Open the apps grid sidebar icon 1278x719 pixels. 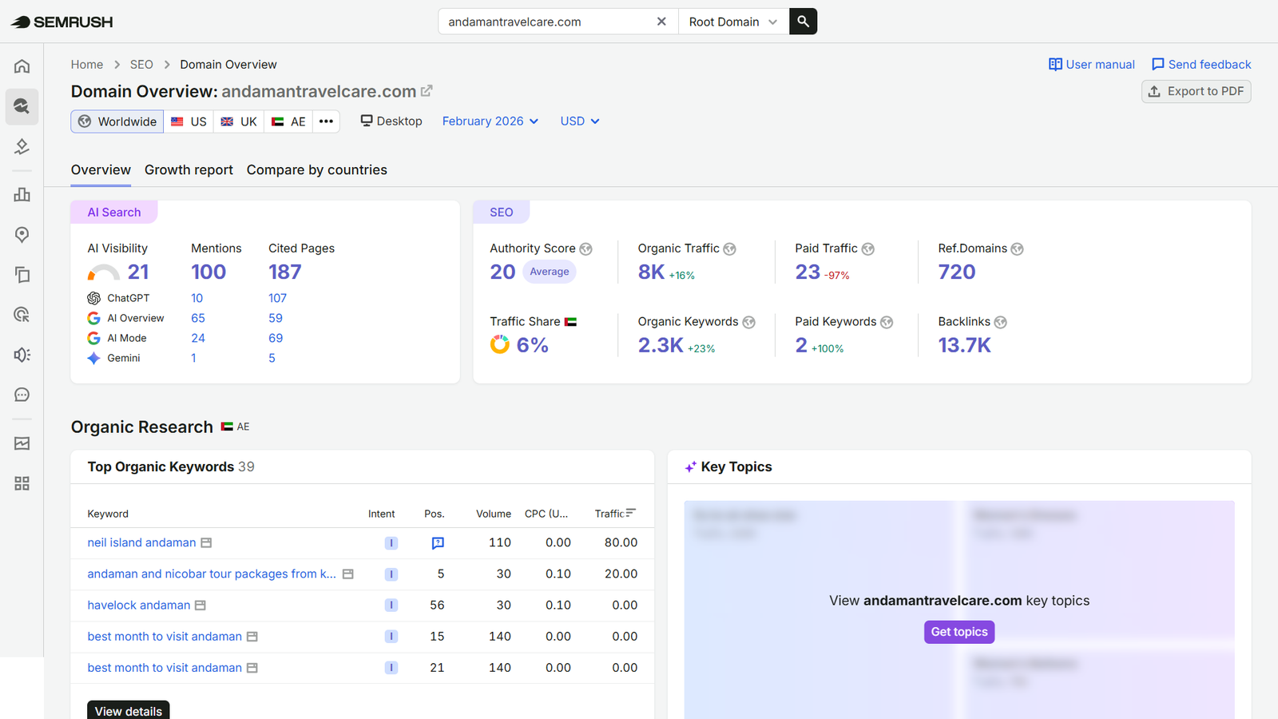point(22,483)
